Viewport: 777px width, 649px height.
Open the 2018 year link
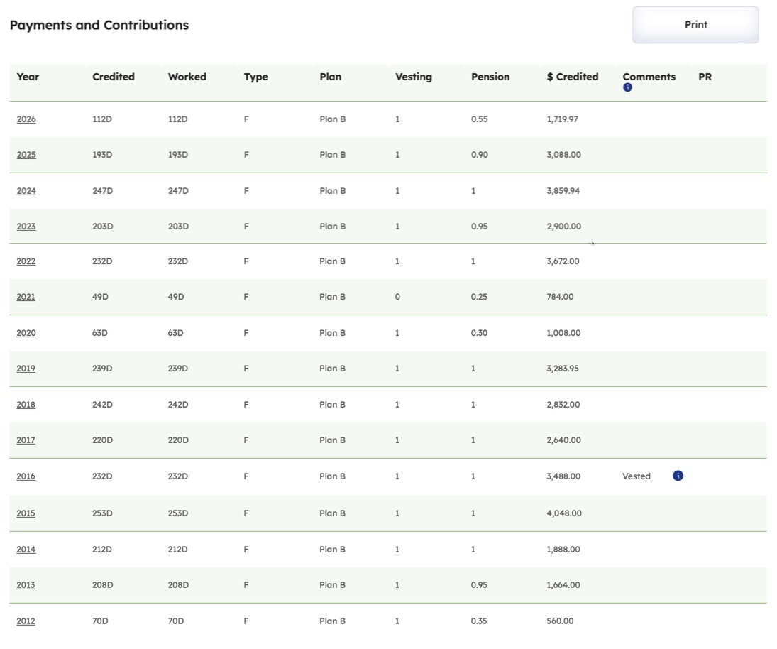coord(26,405)
